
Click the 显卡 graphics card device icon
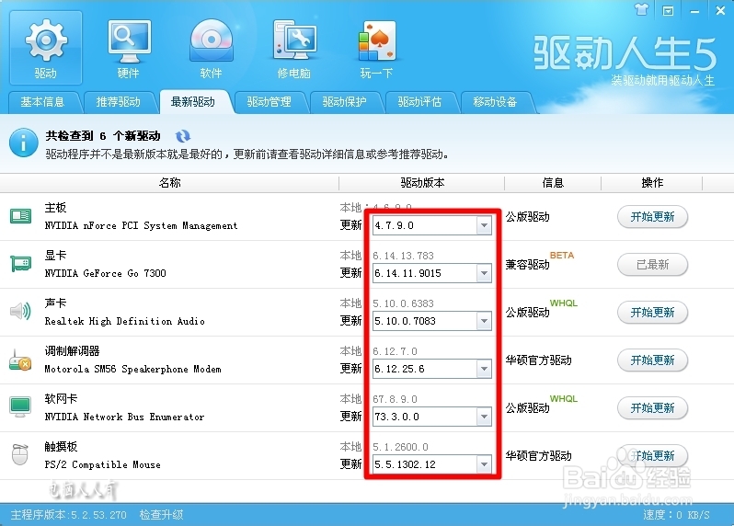coord(20,264)
